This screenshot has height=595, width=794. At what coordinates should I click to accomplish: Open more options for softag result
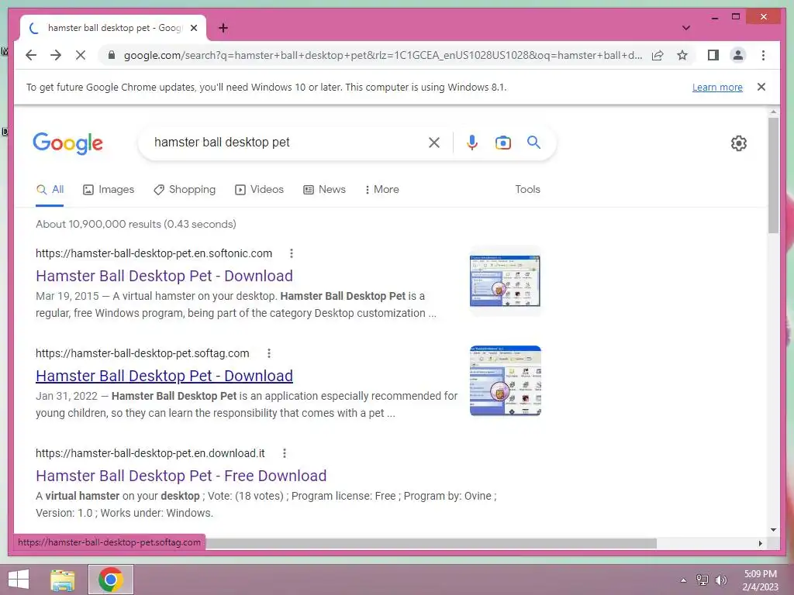(269, 353)
